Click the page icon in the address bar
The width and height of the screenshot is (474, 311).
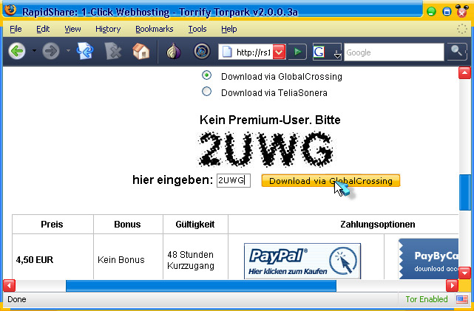click(227, 52)
